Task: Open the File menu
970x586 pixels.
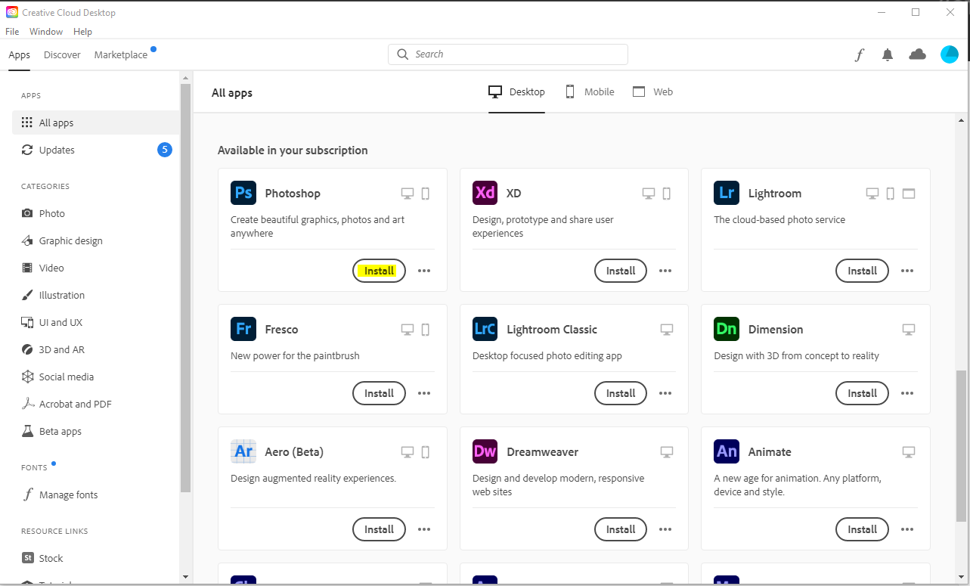Action: point(12,32)
